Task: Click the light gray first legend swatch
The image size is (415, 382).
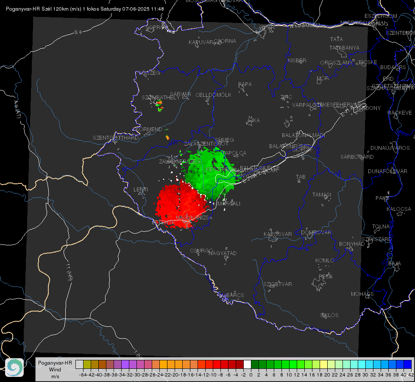Action: click(x=79, y=364)
